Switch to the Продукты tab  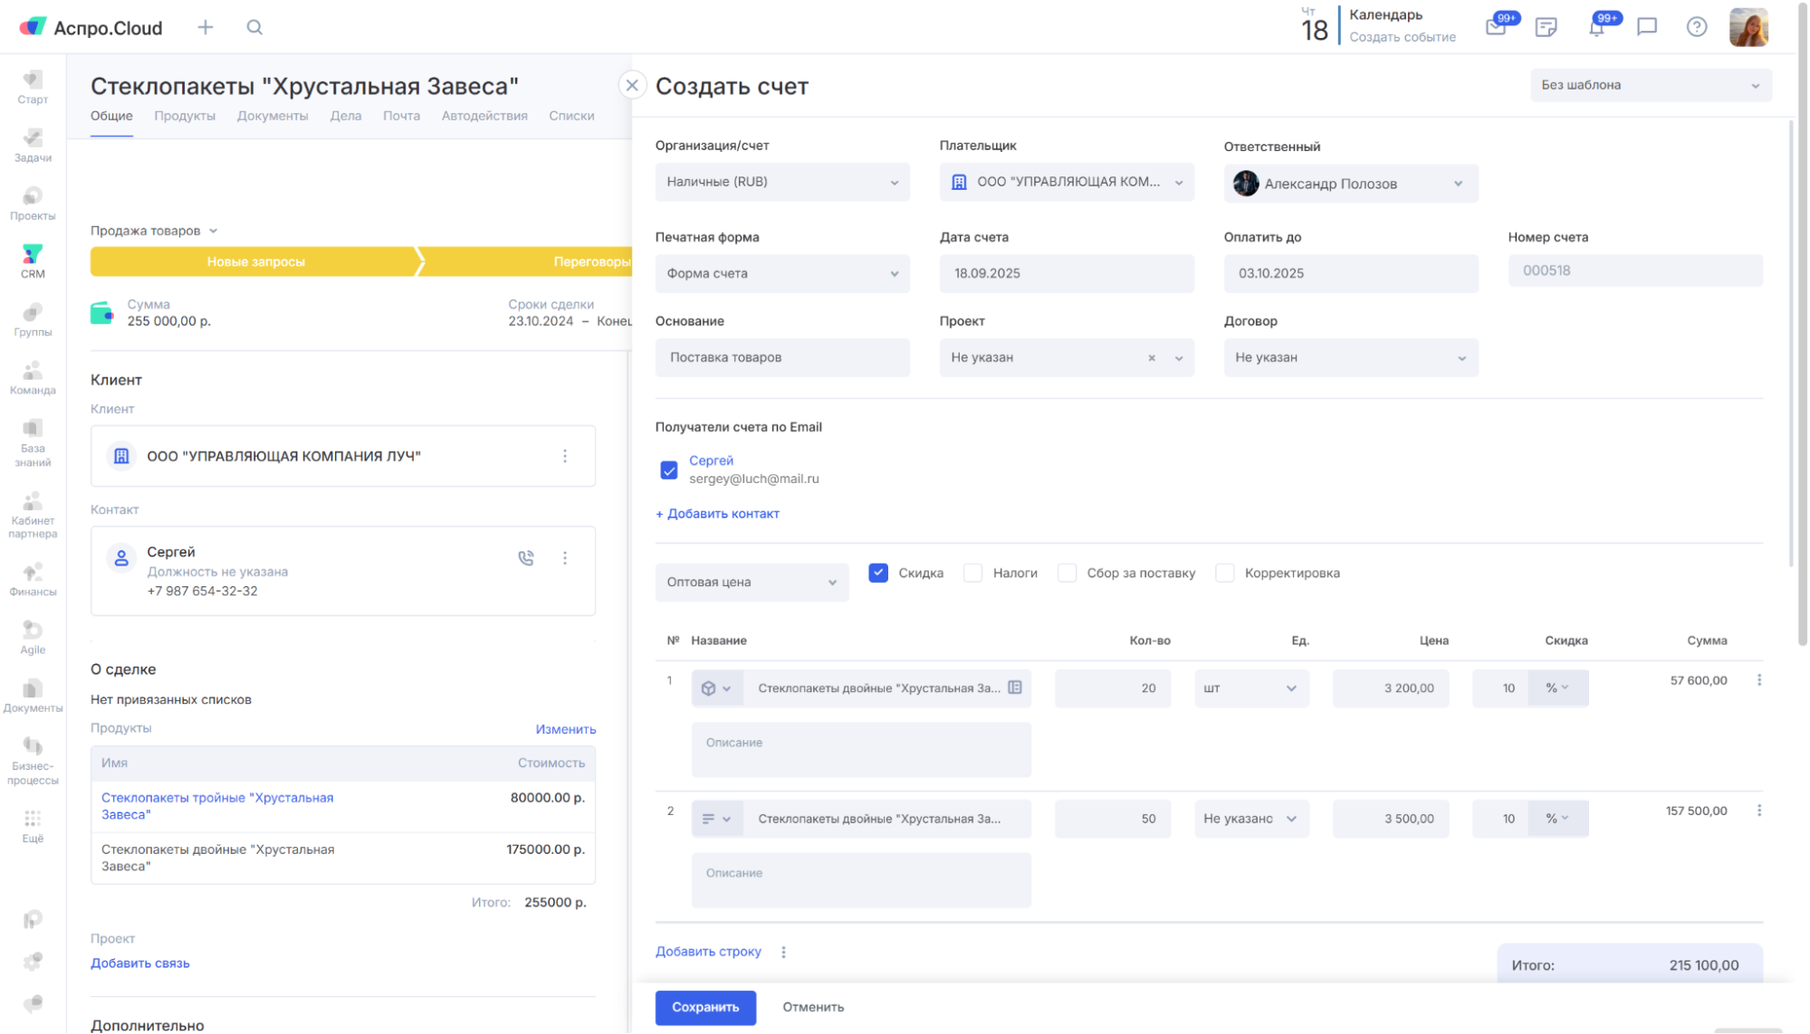[x=185, y=116]
